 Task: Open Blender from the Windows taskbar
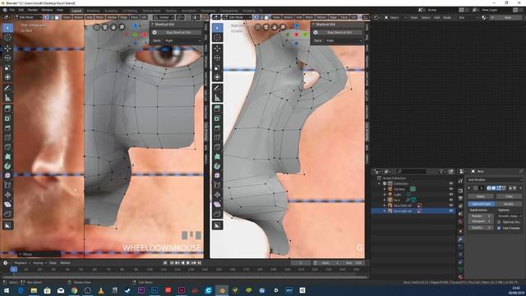pyautogui.click(x=222, y=290)
